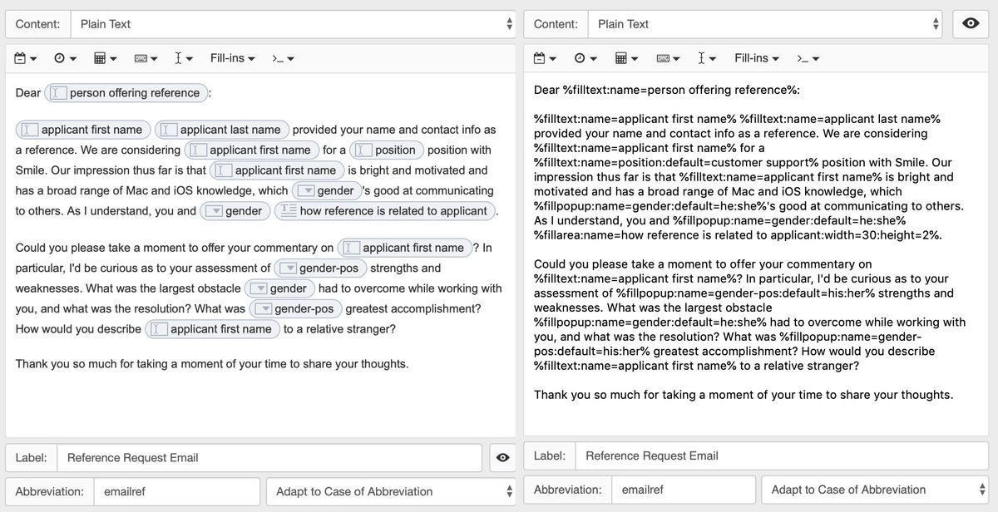Open 'gender' popup pill after 'knowledge, which'
998x512 pixels.
coord(327,191)
